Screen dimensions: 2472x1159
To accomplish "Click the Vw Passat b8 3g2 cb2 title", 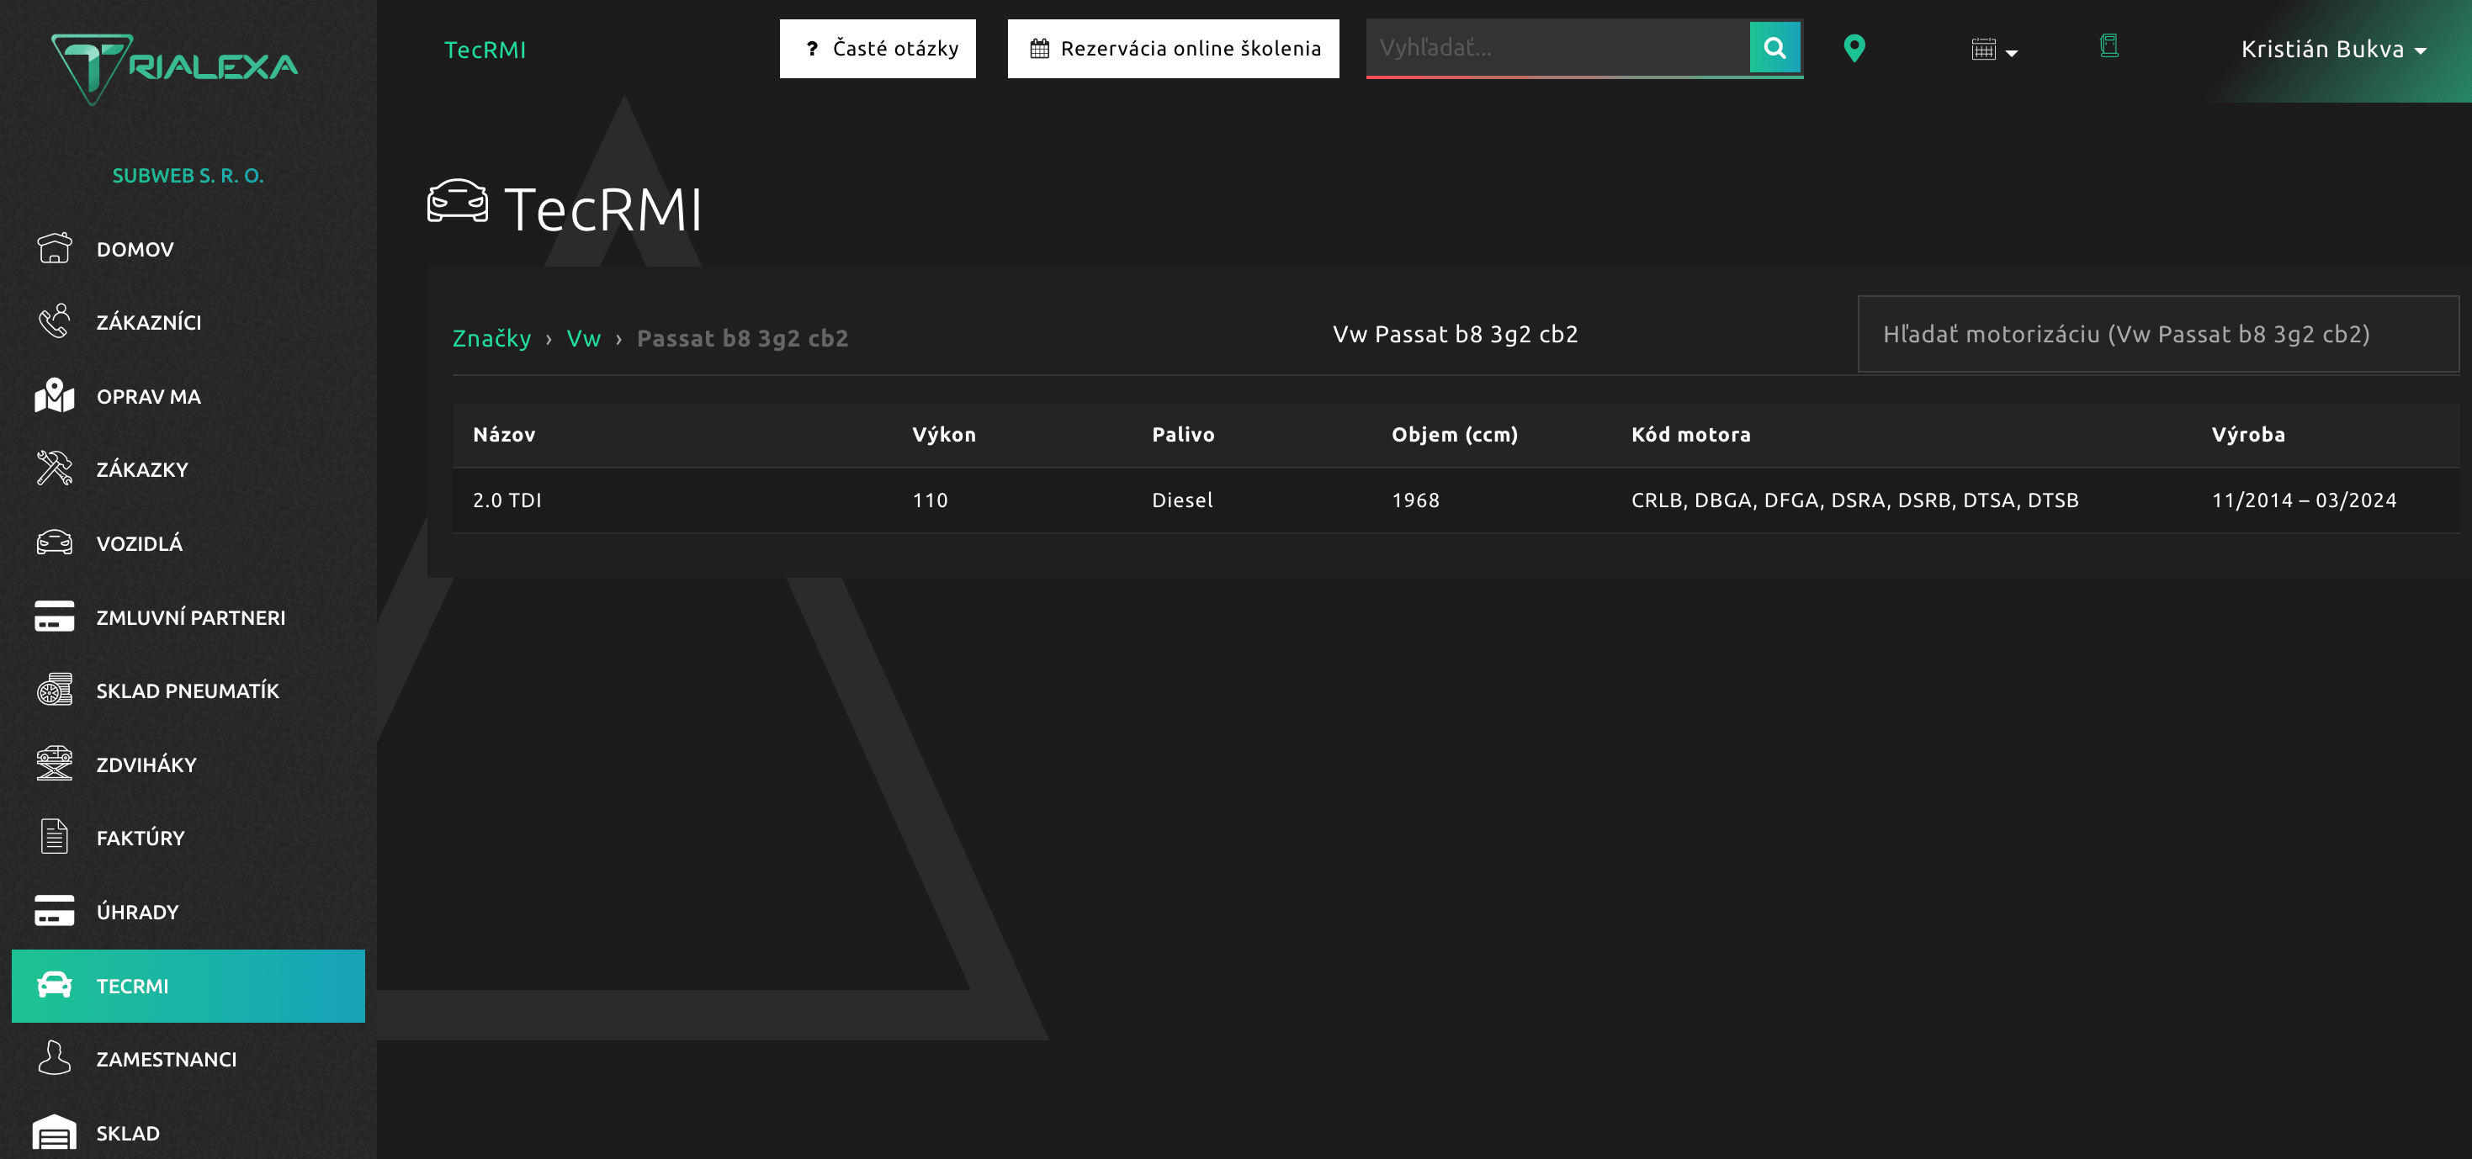I will [x=1455, y=334].
